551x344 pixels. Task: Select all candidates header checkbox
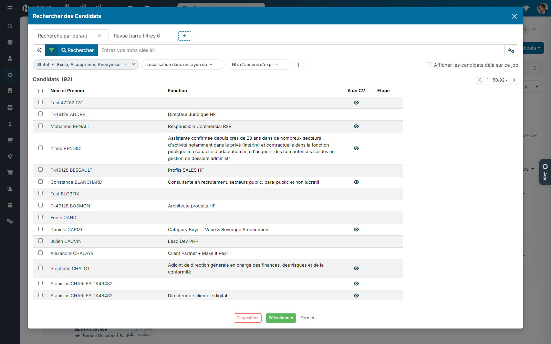(x=40, y=91)
